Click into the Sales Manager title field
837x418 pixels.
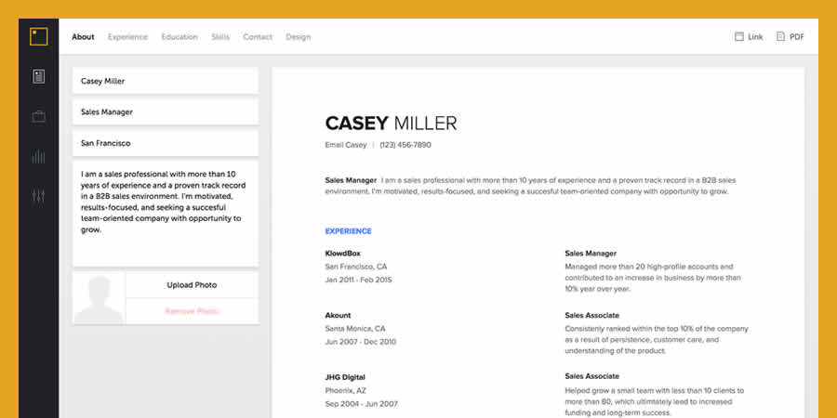[x=165, y=112]
